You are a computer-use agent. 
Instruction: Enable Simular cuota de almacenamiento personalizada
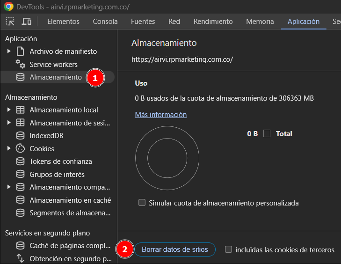tap(142, 203)
